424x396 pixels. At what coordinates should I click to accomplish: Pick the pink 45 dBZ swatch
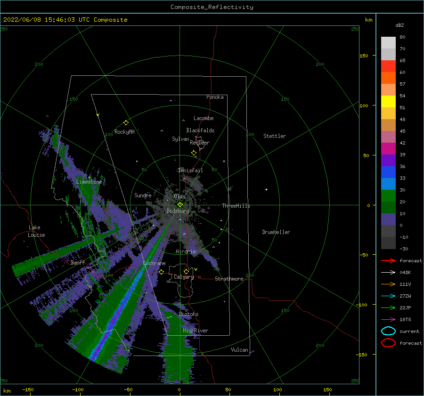point(388,137)
